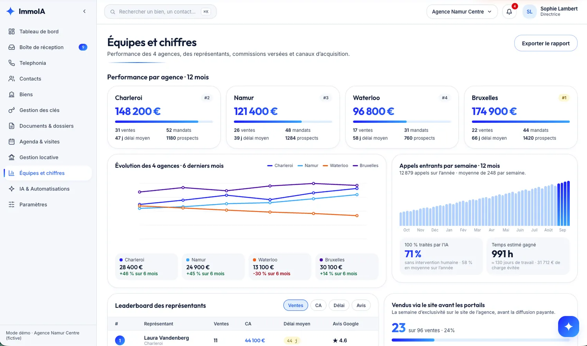Open Boîte de réception label
This screenshot has height=346, width=587.
point(41,47)
